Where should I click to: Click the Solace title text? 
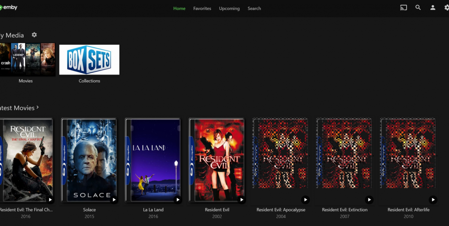tap(89, 210)
